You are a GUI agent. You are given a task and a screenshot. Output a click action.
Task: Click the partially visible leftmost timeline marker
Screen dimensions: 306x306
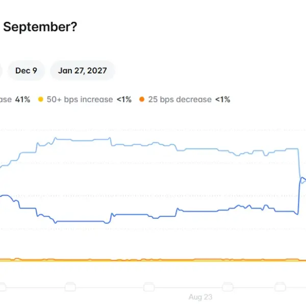click(x=3, y=287)
